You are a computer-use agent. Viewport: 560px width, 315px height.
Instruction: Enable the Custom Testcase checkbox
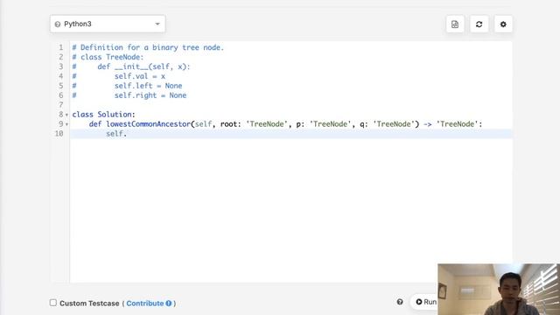53,303
